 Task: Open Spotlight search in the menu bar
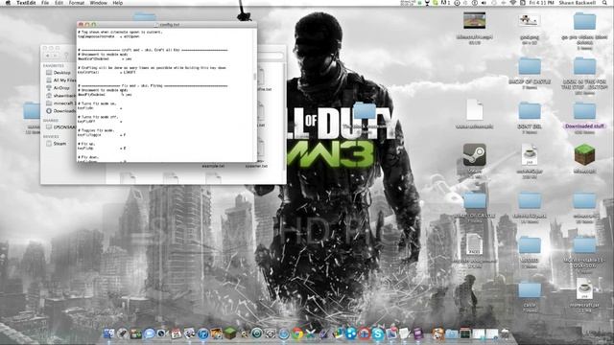click(x=605, y=3)
